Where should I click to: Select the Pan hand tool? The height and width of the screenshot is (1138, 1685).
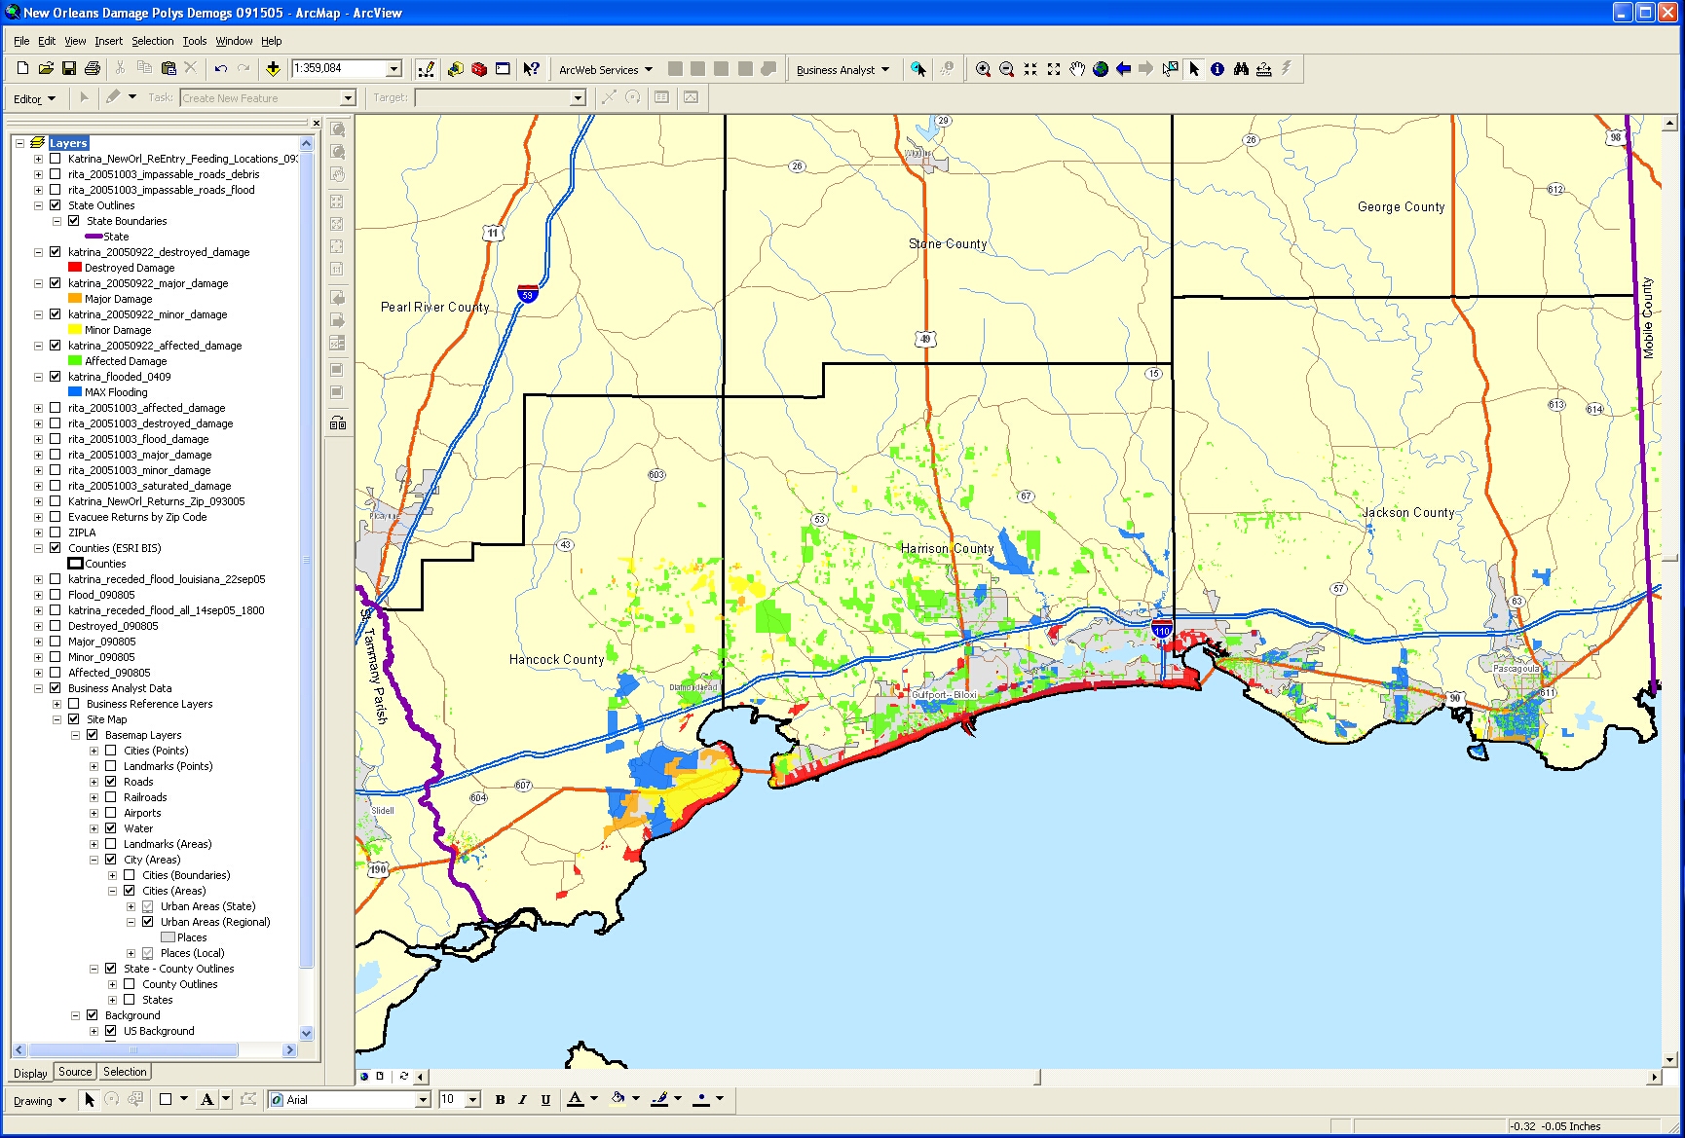click(x=1076, y=69)
